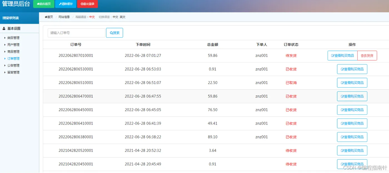The height and width of the screenshot is (173, 389).
Task: Click the amount 89.10
Action: pyautogui.click(x=213, y=137)
